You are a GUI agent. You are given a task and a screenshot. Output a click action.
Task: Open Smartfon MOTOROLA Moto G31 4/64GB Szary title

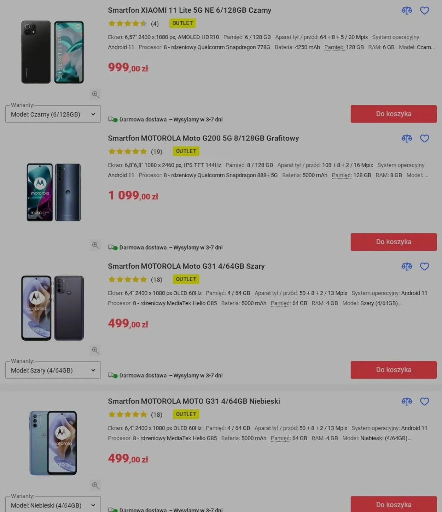(x=186, y=266)
